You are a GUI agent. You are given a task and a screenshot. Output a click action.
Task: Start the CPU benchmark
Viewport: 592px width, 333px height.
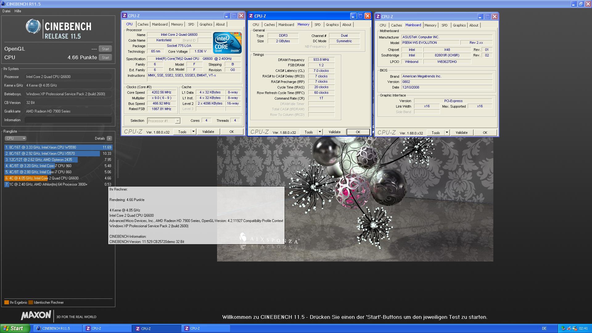click(105, 57)
